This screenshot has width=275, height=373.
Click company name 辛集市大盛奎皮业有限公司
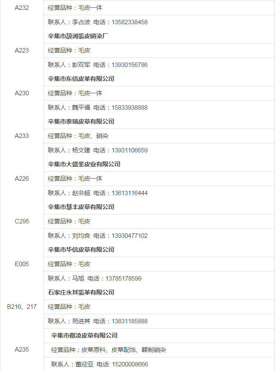pyautogui.click(x=84, y=164)
